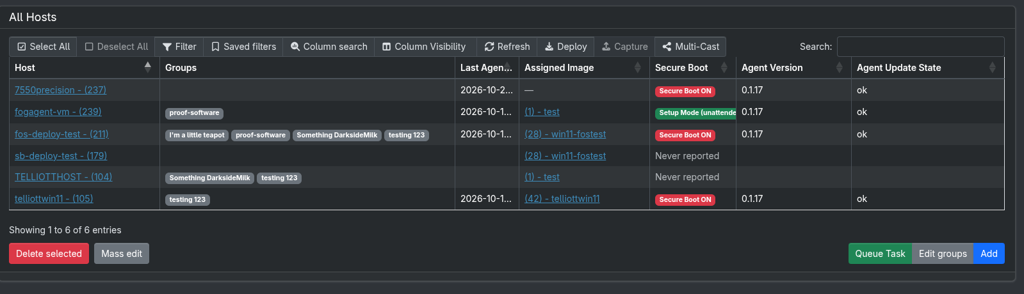Click the columns icon for Column Visibility
Viewport: 1024px width, 294px height.
[387, 47]
